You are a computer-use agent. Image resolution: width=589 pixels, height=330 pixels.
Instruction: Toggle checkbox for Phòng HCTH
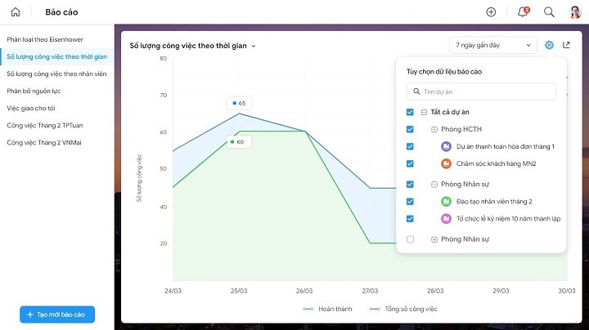click(410, 129)
